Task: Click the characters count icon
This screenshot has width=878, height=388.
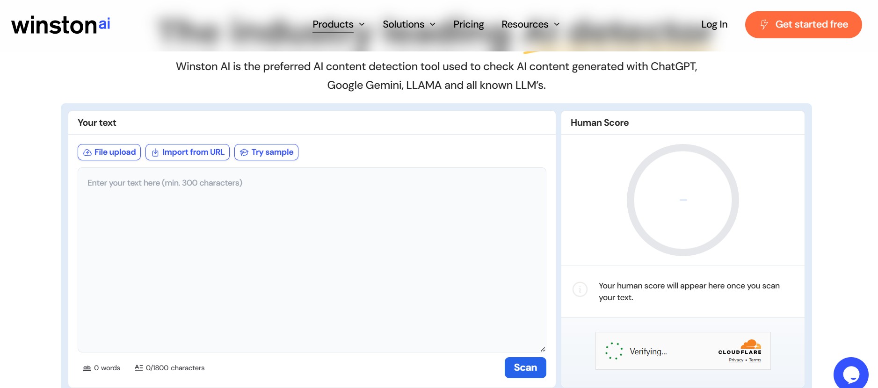Action: tap(139, 368)
